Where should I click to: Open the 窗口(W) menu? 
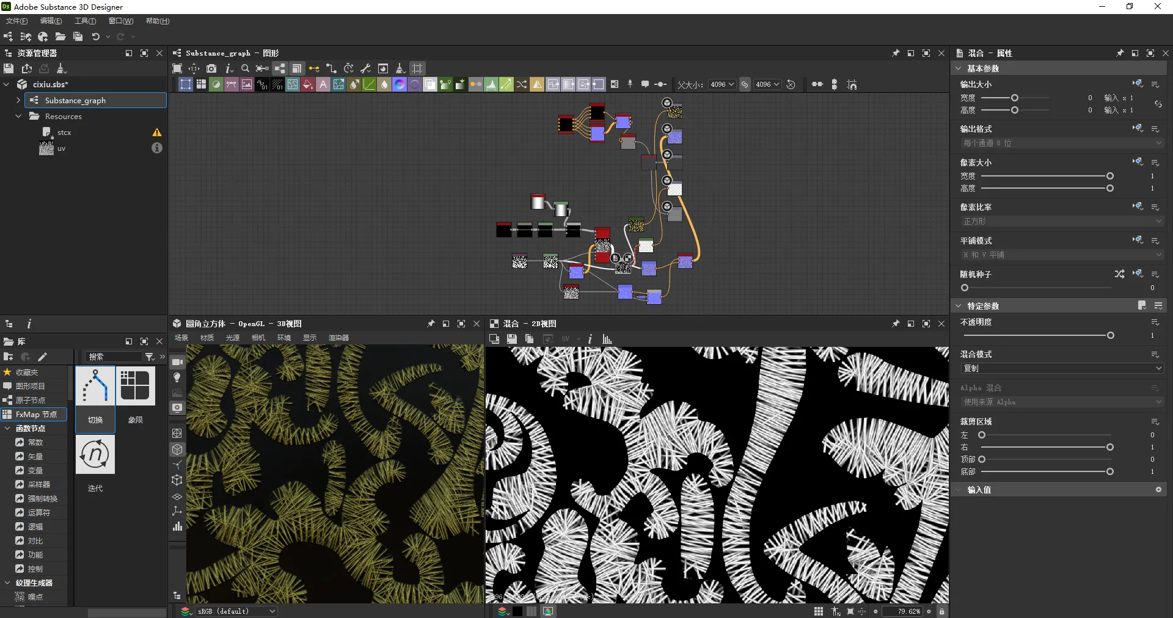[x=121, y=21]
